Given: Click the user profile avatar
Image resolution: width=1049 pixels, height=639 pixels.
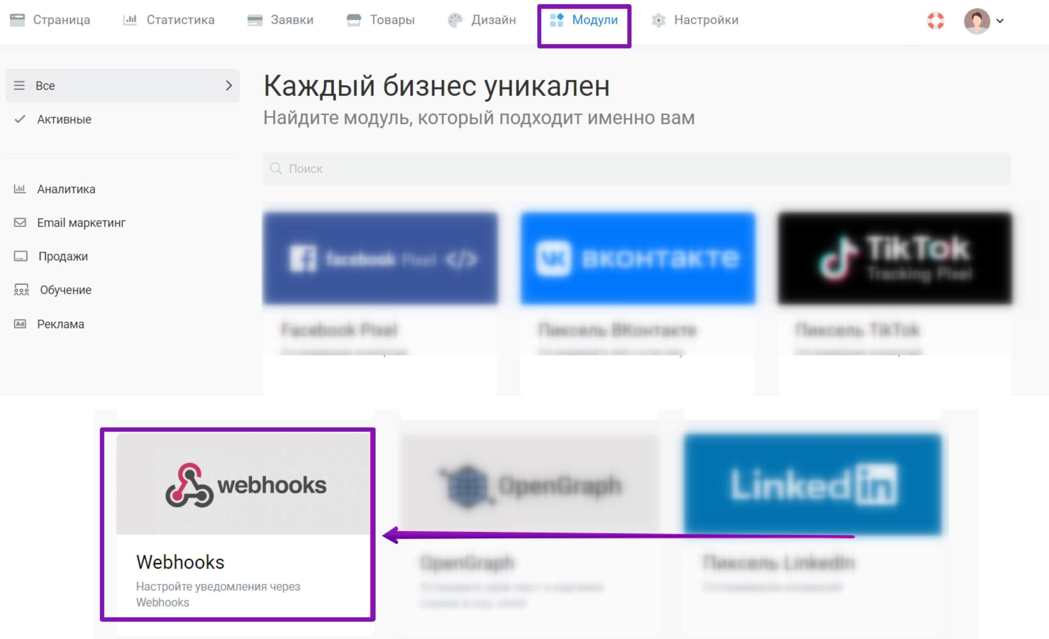Looking at the screenshot, I should click(x=976, y=21).
